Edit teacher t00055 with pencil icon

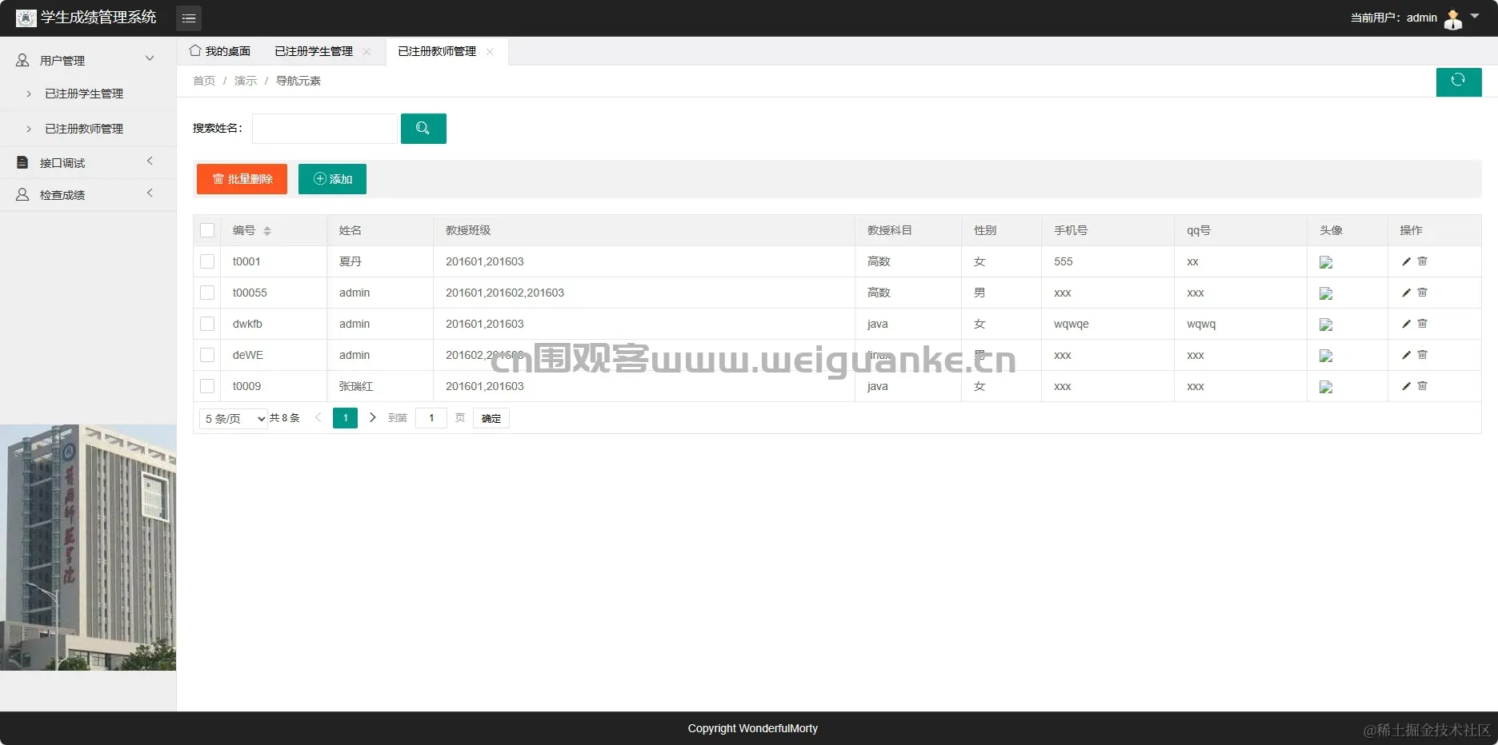pos(1406,293)
